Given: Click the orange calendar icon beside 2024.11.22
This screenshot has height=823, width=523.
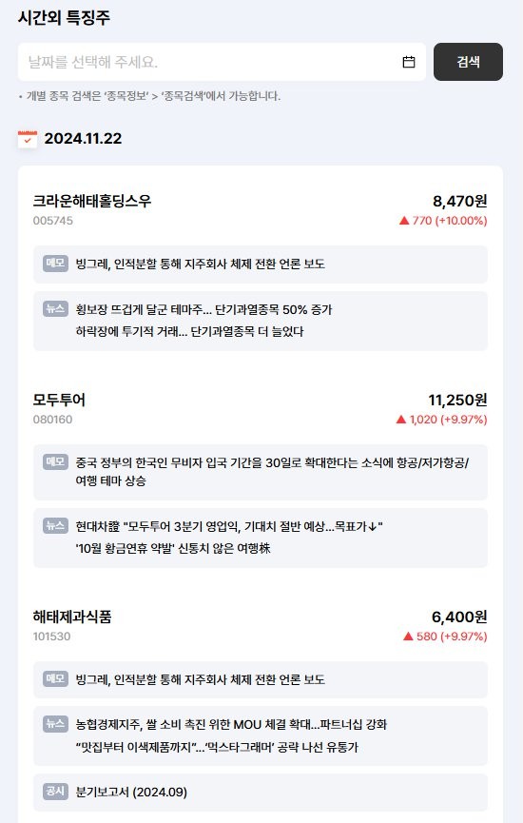Looking at the screenshot, I should pyautogui.click(x=28, y=139).
